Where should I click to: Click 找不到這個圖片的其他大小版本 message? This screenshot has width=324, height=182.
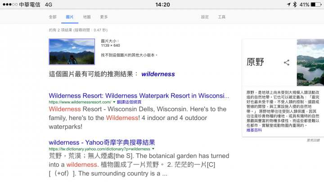click(x=129, y=55)
